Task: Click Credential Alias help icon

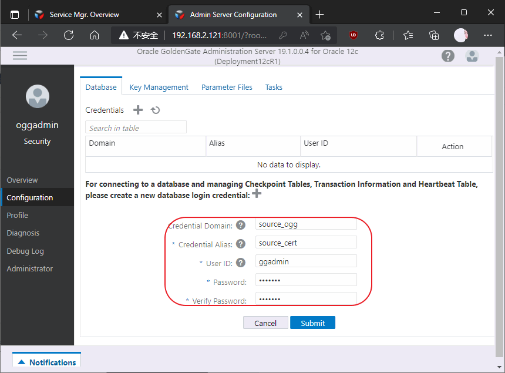Action: tap(241, 244)
